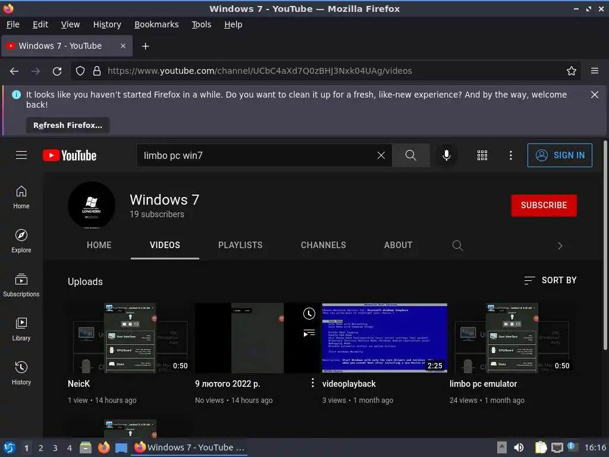Open the SORT BY dropdown
The image size is (609, 457).
[x=550, y=280]
